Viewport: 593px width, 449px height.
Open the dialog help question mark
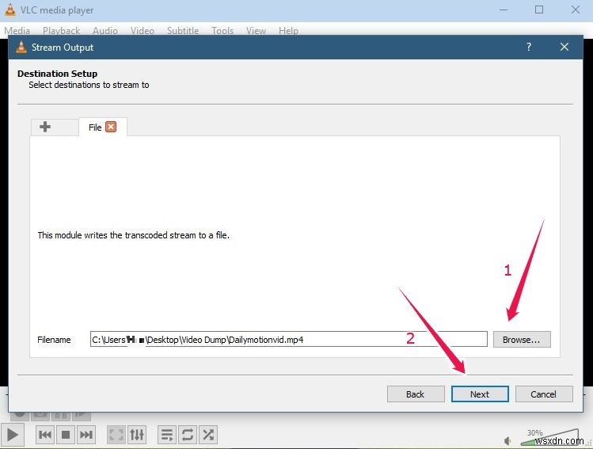tap(529, 47)
